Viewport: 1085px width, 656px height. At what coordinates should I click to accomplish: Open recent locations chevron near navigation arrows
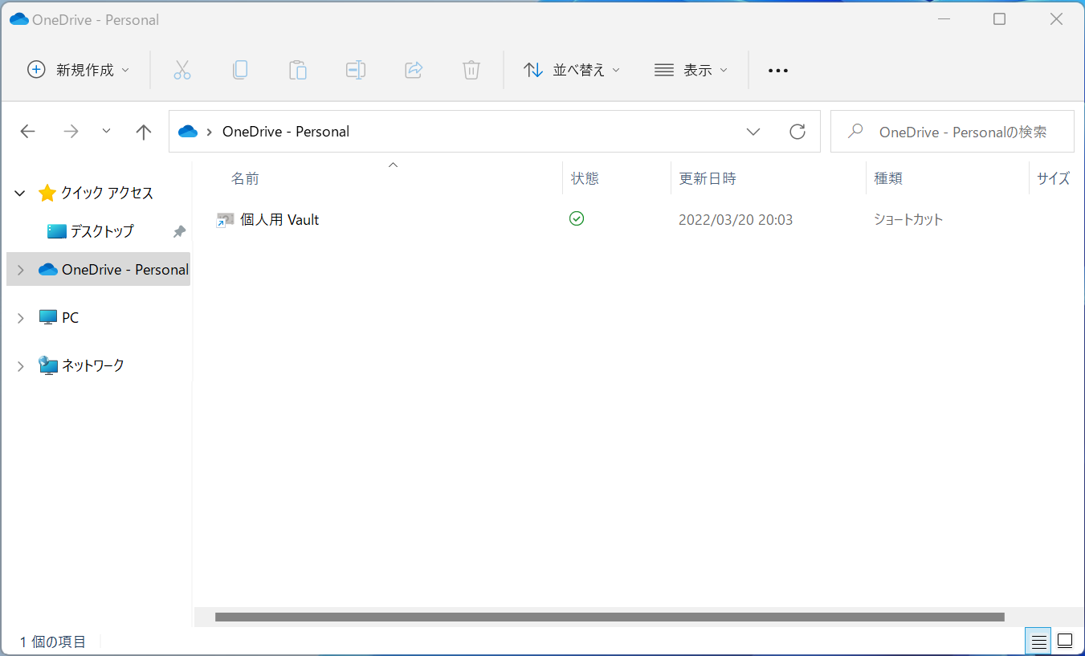point(107,132)
